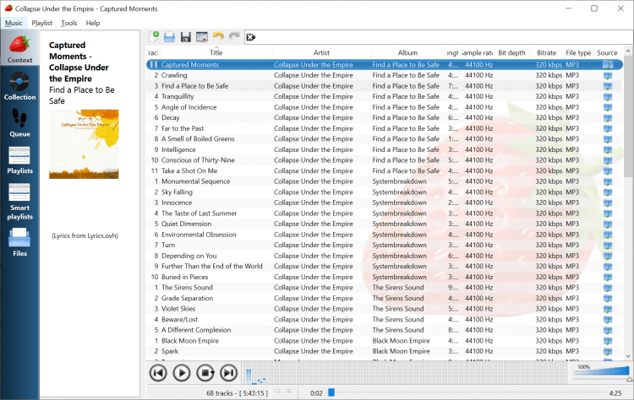Viewport: 634px width, 400px height.
Task: Open Smart playlists in the sidebar
Action: pos(19,202)
